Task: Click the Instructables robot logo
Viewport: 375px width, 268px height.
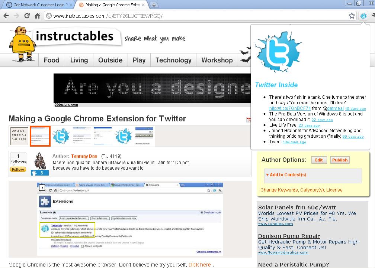Action: (x=20, y=41)
